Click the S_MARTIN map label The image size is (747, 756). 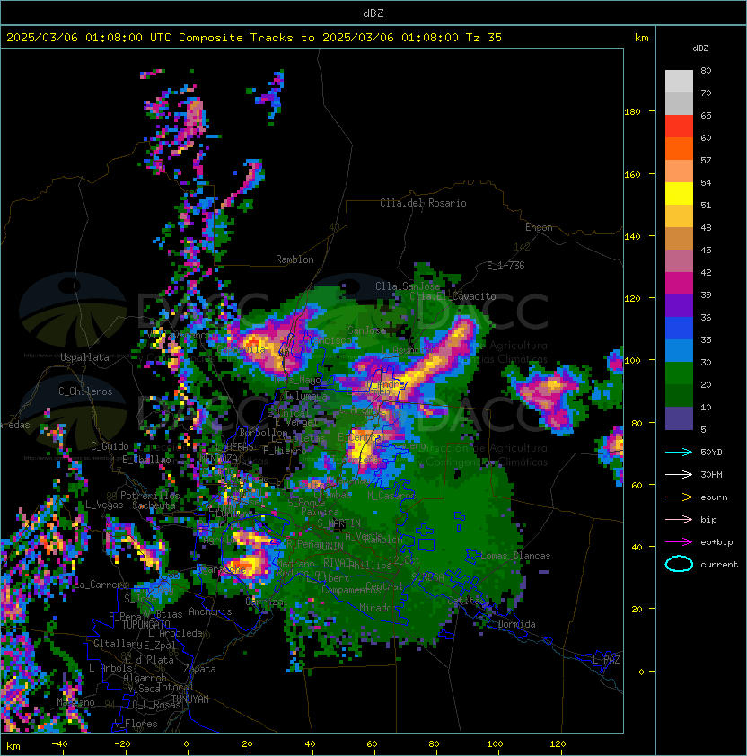pos(338,523)
